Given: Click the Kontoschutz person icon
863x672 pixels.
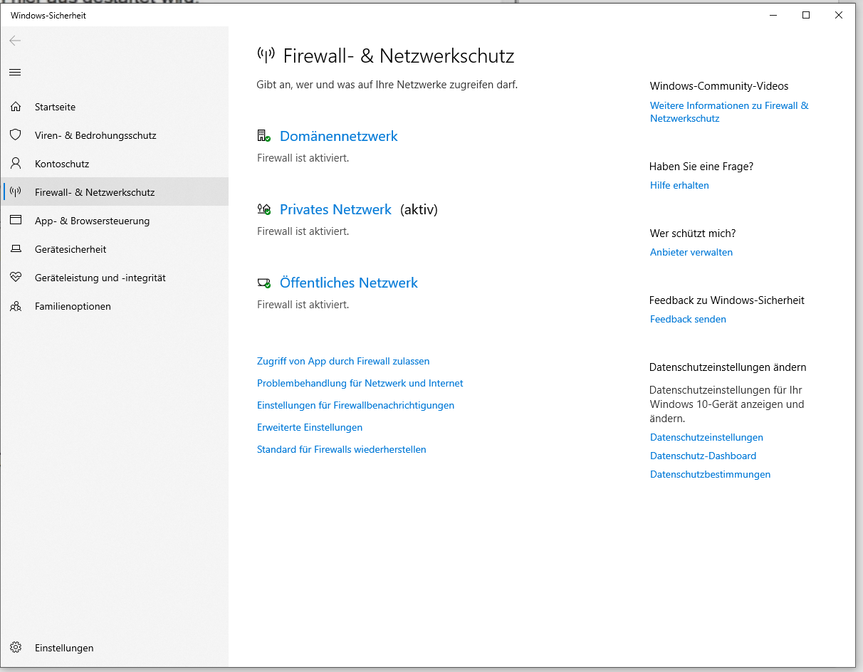Looking at the screenshot, I should (x=16, y=163).
